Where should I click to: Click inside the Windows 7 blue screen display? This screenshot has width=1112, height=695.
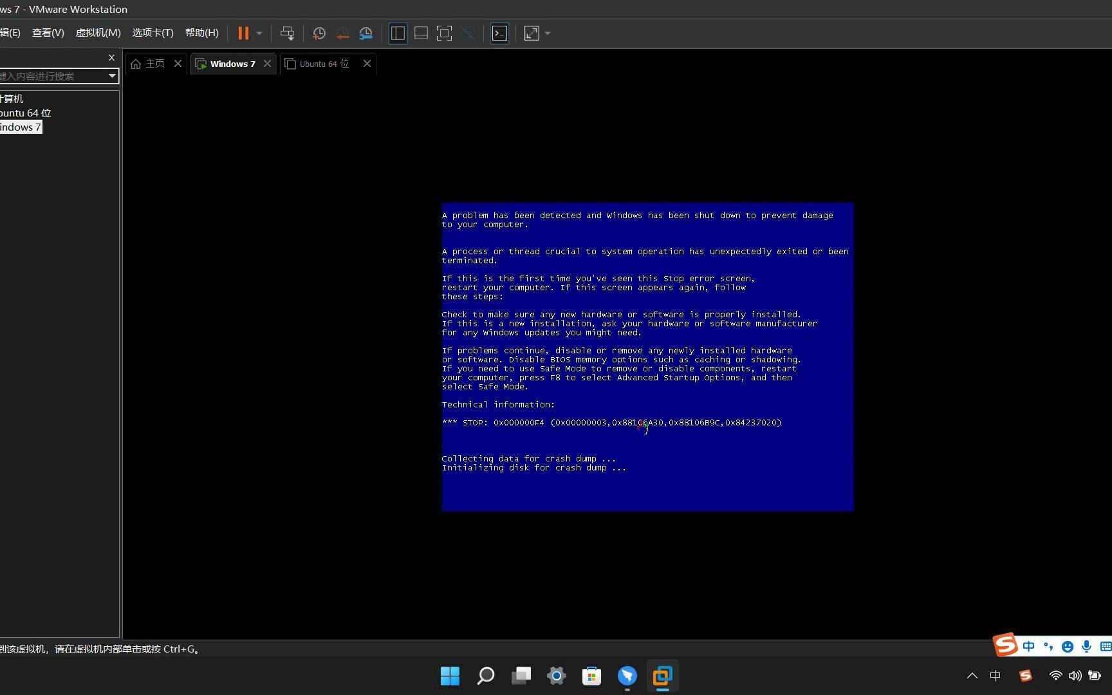click(x=647, y=357)
